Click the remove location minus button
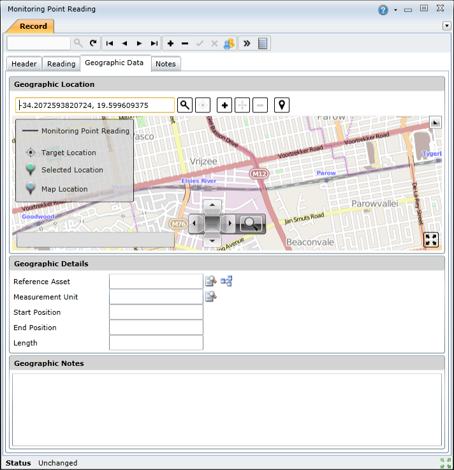Screen dimensions: 454x470 click(260, 105)
